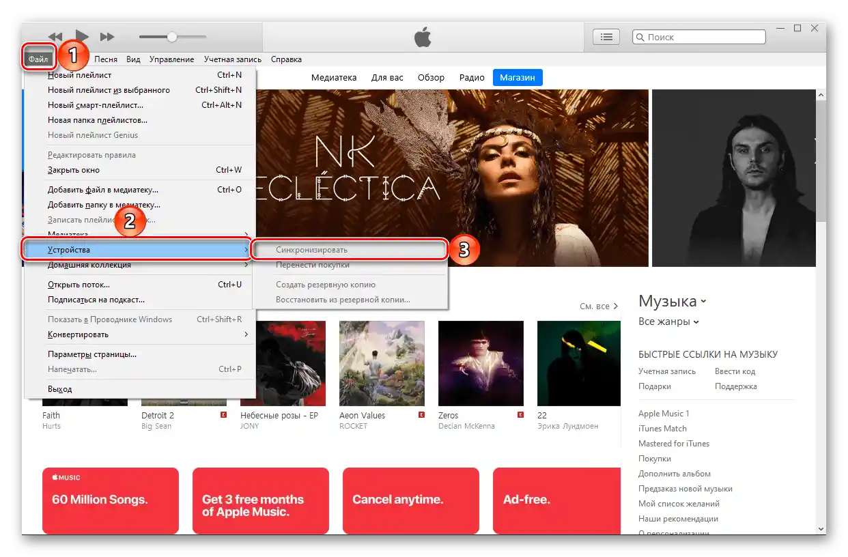The image size is (848, 557).
Task: Click Создать резервную копию
Action: 350,285
